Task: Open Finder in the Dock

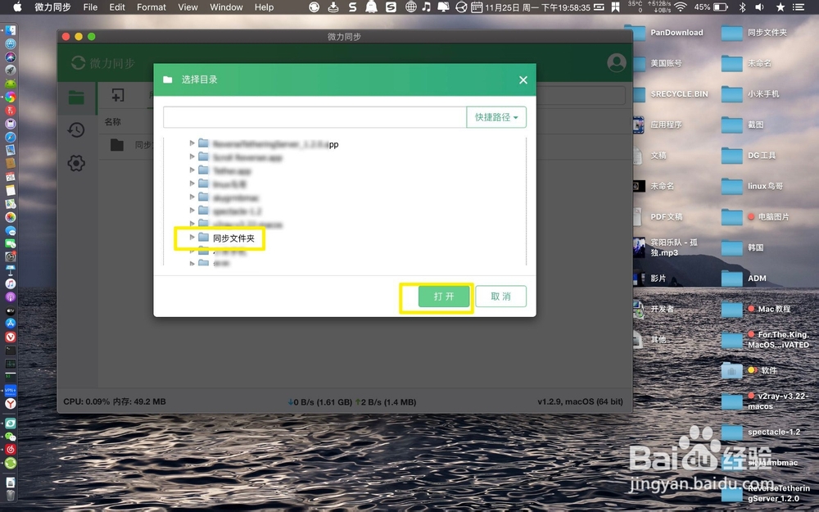Action: tap(10, 31)
